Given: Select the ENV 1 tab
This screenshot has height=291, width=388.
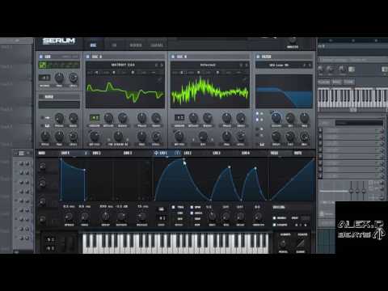Looking at the screenshot, I should 65,153.
